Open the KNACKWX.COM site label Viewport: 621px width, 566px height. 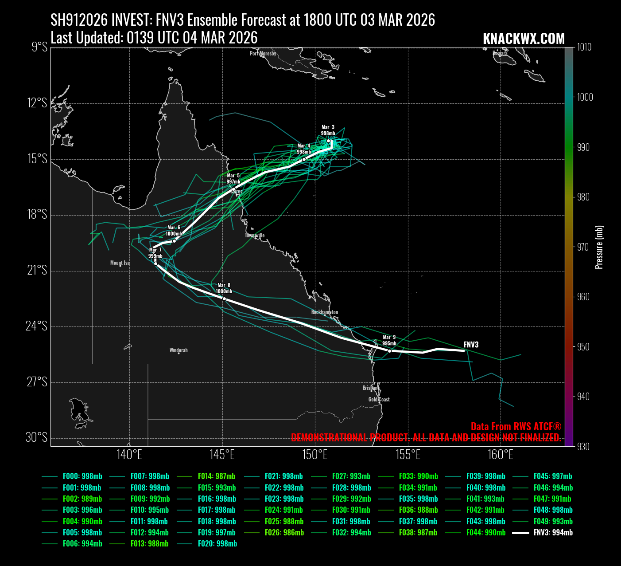[524, 39]
